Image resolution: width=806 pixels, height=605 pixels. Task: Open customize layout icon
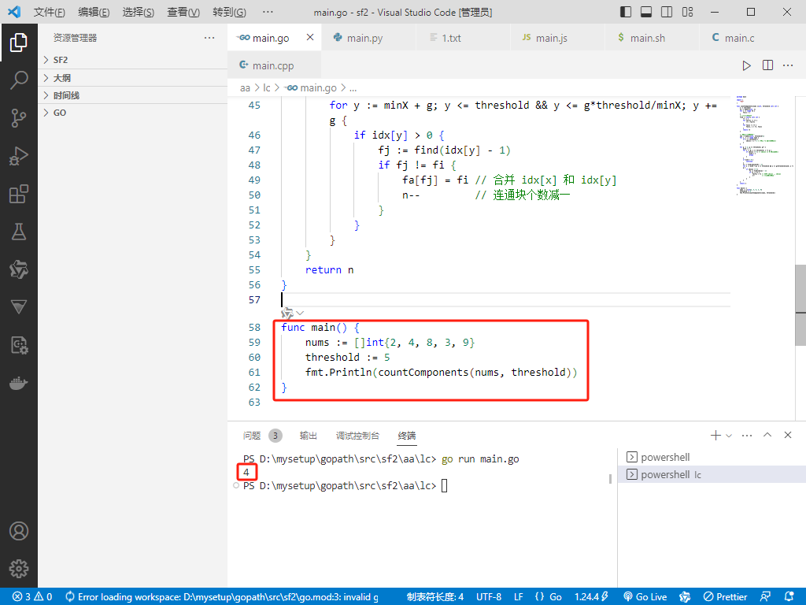[687, 12]
